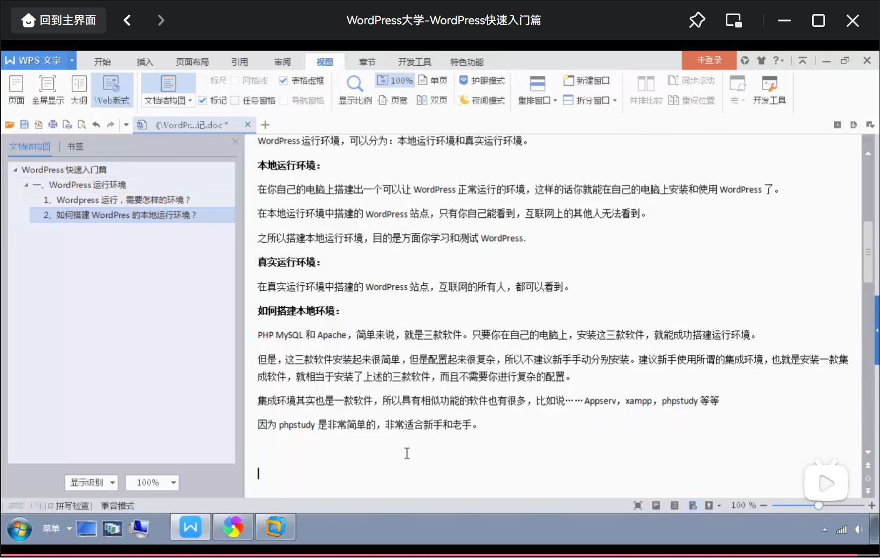Select Web layout view (Web版式)
This screenshot has height=558, width=880.
pos(112,89)
